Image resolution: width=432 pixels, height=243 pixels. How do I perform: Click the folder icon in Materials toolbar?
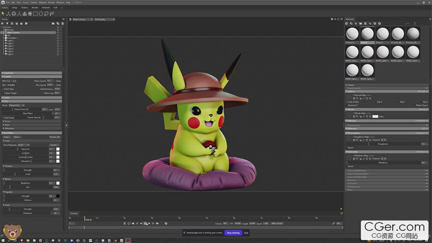[x=361, y=24]
